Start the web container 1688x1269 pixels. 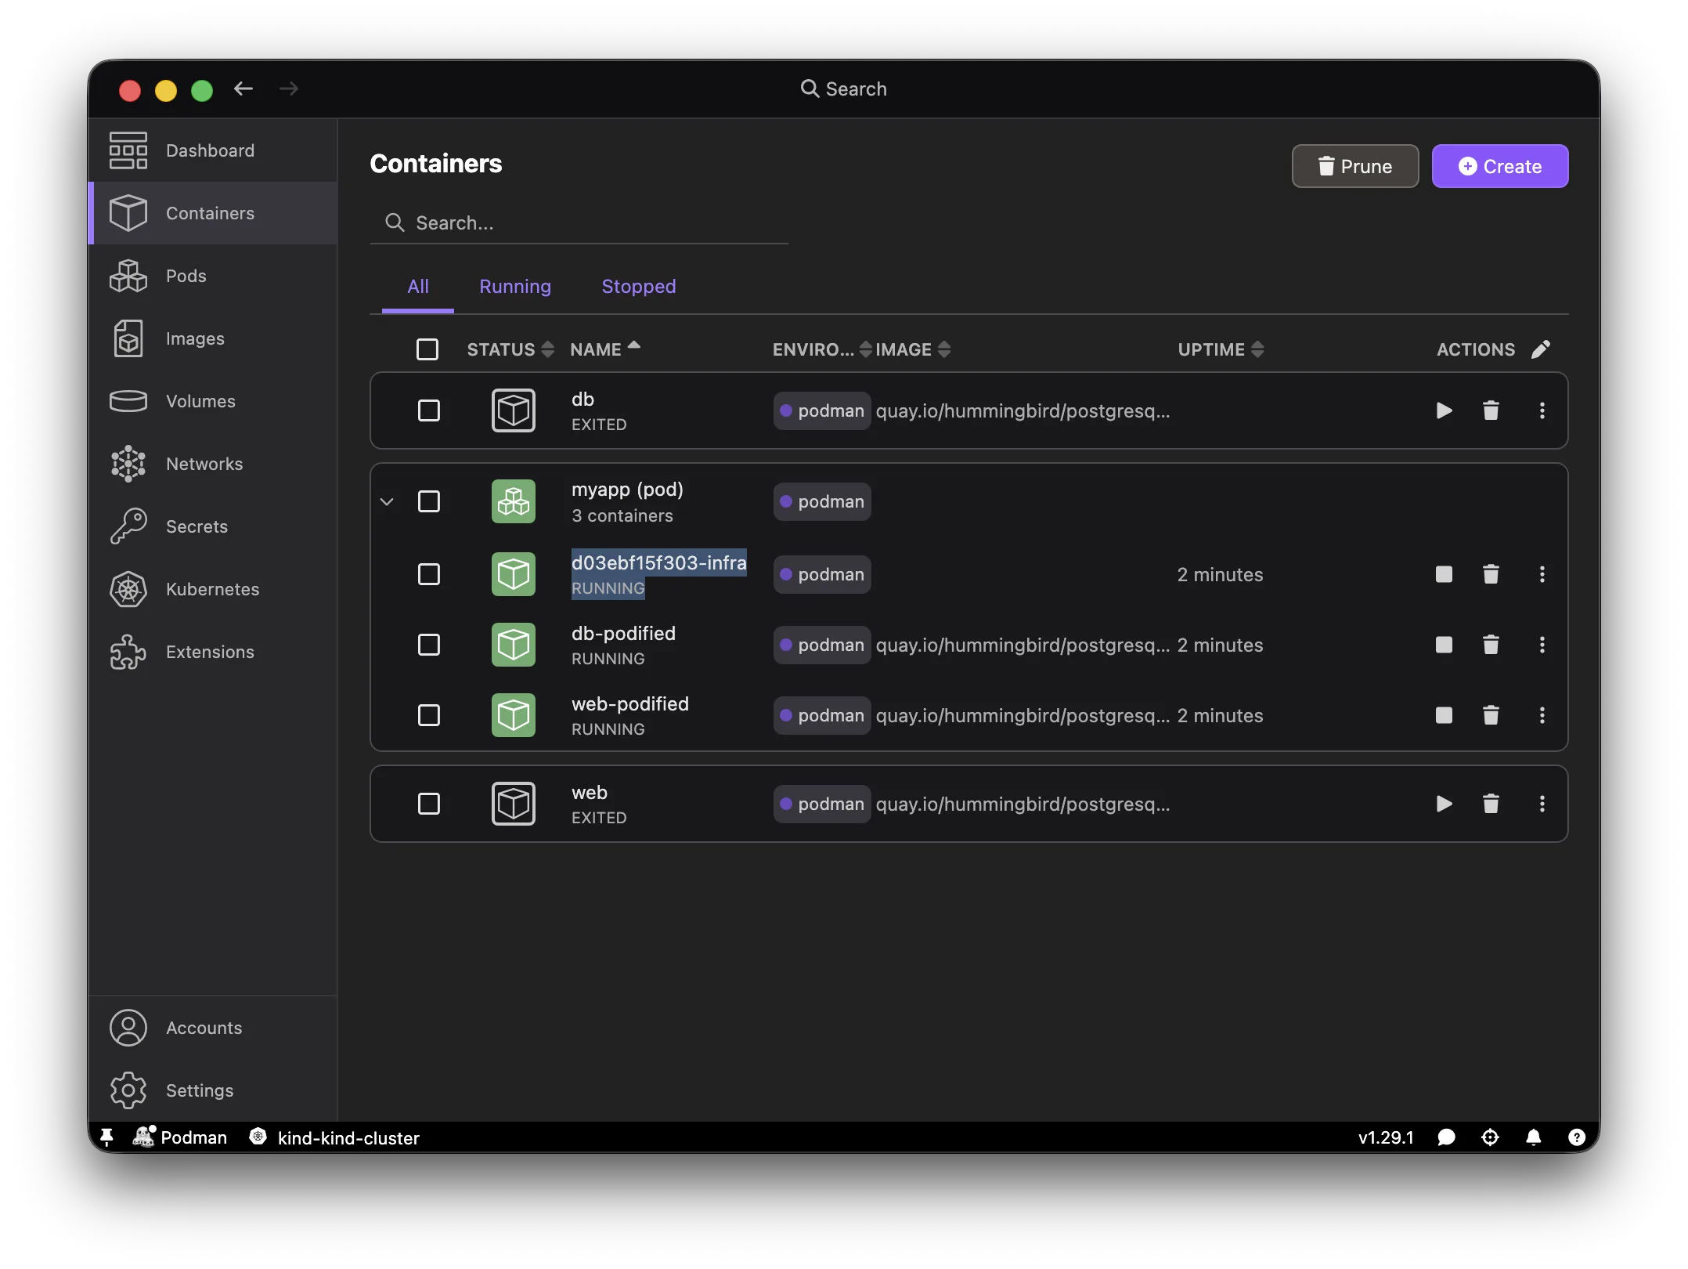[1445, 804]
